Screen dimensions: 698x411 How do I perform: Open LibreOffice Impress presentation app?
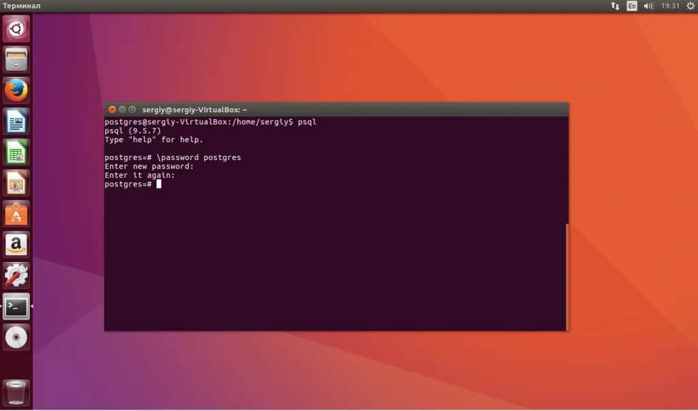tap(16, 183)
